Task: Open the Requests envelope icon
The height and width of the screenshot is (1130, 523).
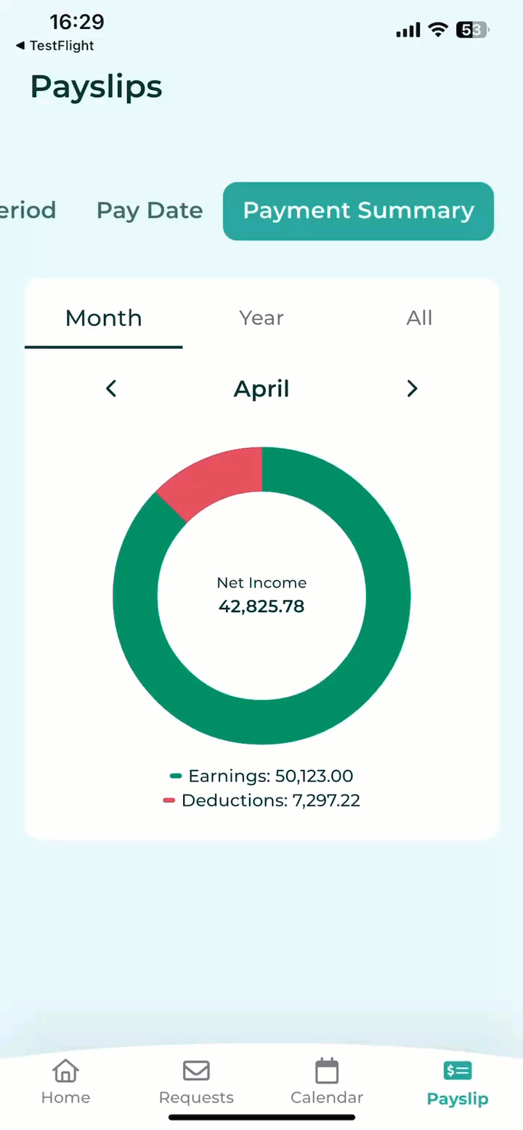Action: point(196,1070)
